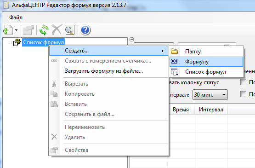Choose Копировать in context menu
Viewport: 255px width, 168px height.
coord(108,94)
